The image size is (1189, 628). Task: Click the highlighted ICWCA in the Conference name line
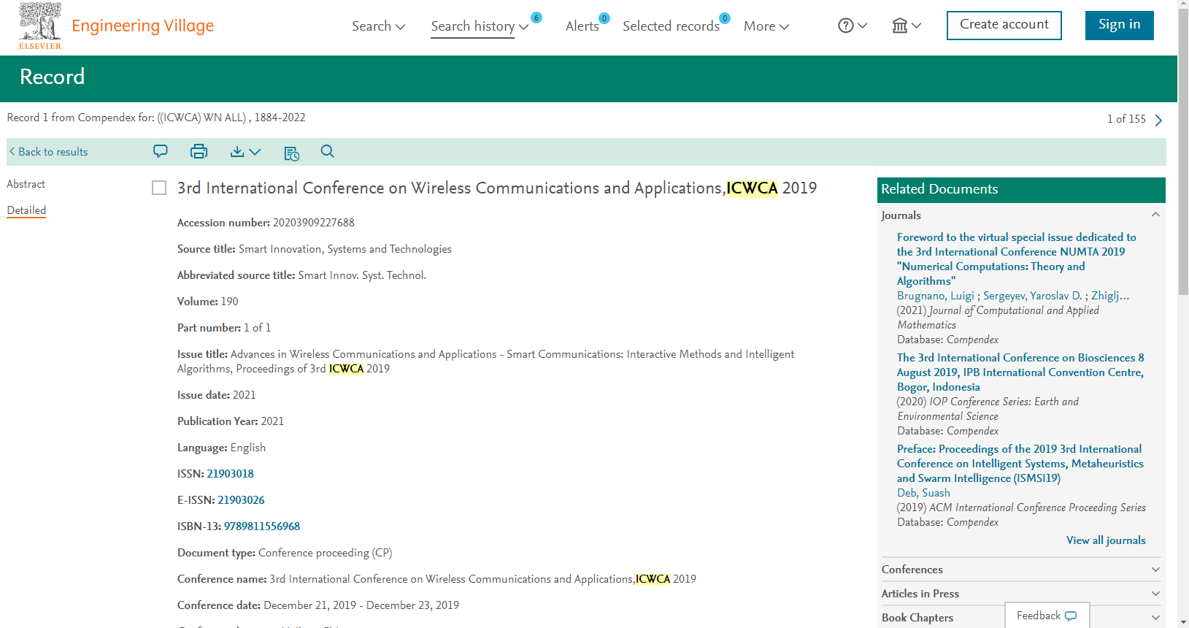653,579
